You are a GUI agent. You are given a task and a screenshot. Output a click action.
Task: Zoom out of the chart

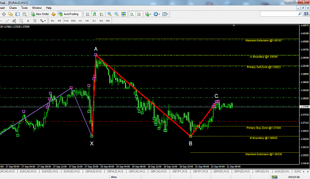click(x=117, y=14)
